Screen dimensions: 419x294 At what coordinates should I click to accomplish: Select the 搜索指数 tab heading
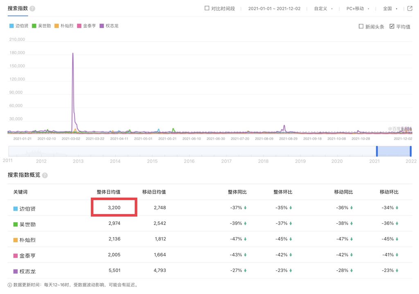pyautogui.click(x=17, y=9)
